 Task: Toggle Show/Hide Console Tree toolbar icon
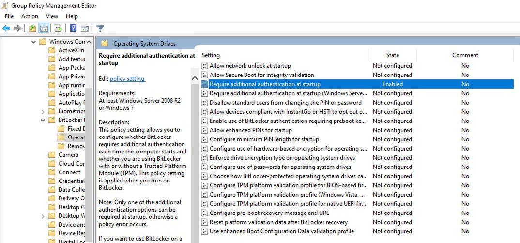[44, 29]
